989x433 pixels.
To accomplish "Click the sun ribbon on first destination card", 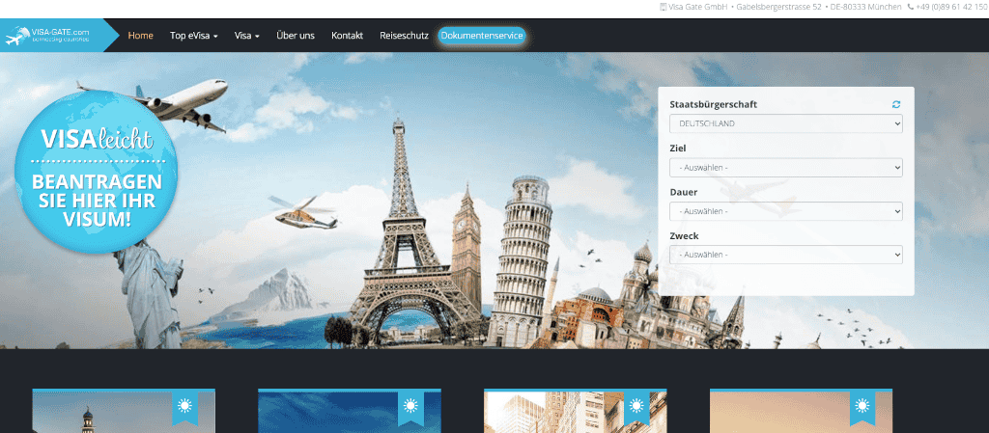I will point(184,406).
